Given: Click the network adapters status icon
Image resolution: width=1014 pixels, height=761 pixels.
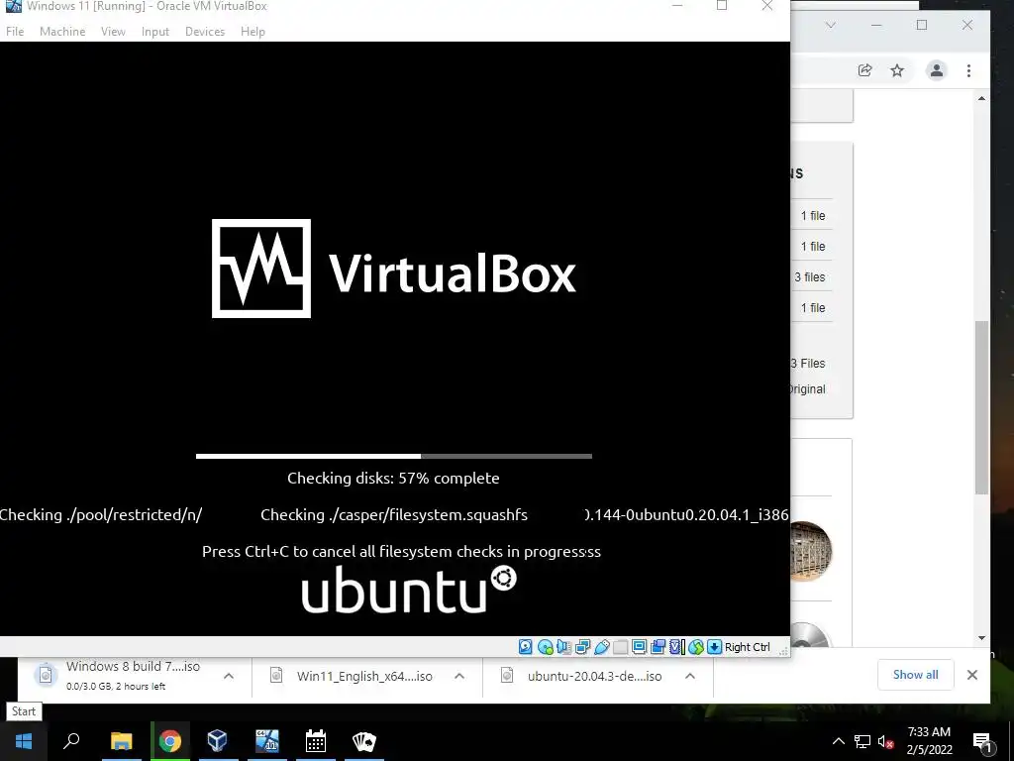Looking at the screenshot, I should (582, 646).
